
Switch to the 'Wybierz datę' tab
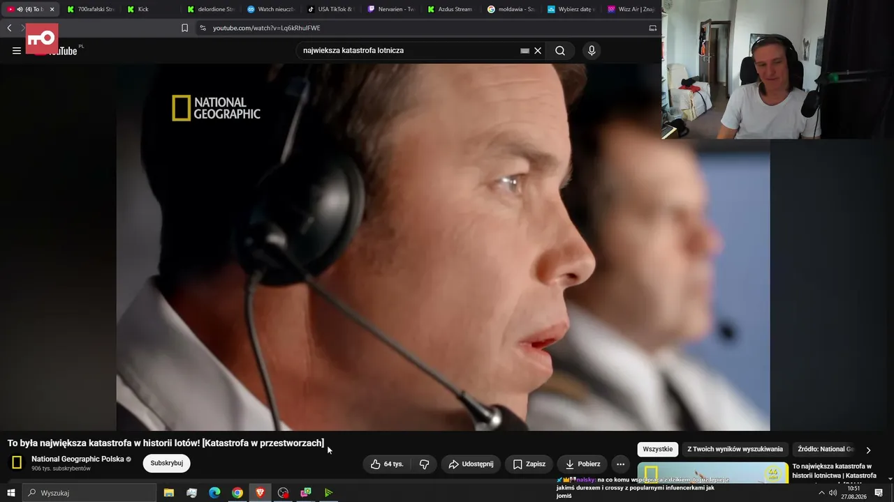[571, 9]
